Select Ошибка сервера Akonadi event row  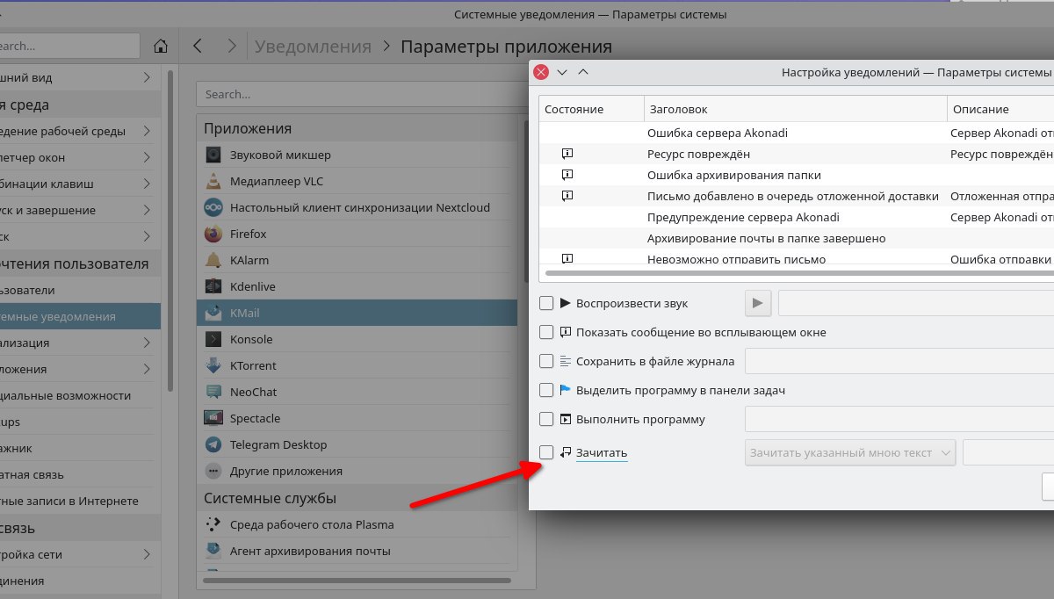[797, 133]
